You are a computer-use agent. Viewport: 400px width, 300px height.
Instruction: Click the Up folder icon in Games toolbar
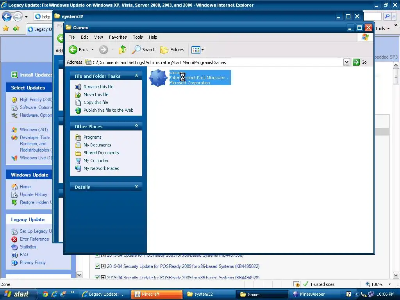click(x=122, y=50)
